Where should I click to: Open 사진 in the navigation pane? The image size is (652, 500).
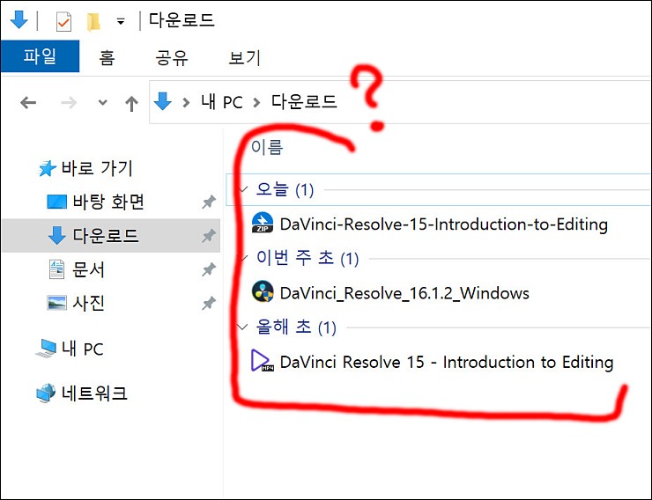coord(88,303)
